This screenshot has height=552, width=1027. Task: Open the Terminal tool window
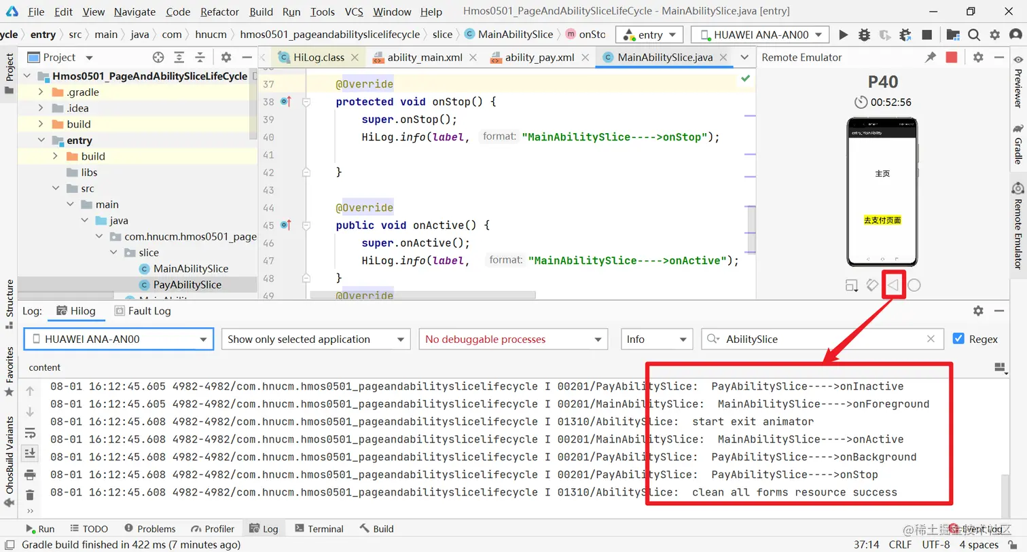pos(319,528)
